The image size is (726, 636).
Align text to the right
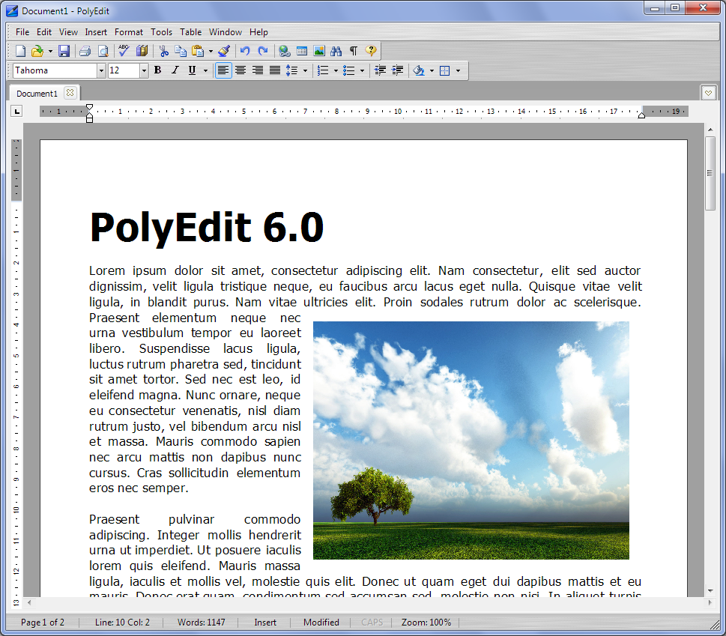(x=258, y=70)
